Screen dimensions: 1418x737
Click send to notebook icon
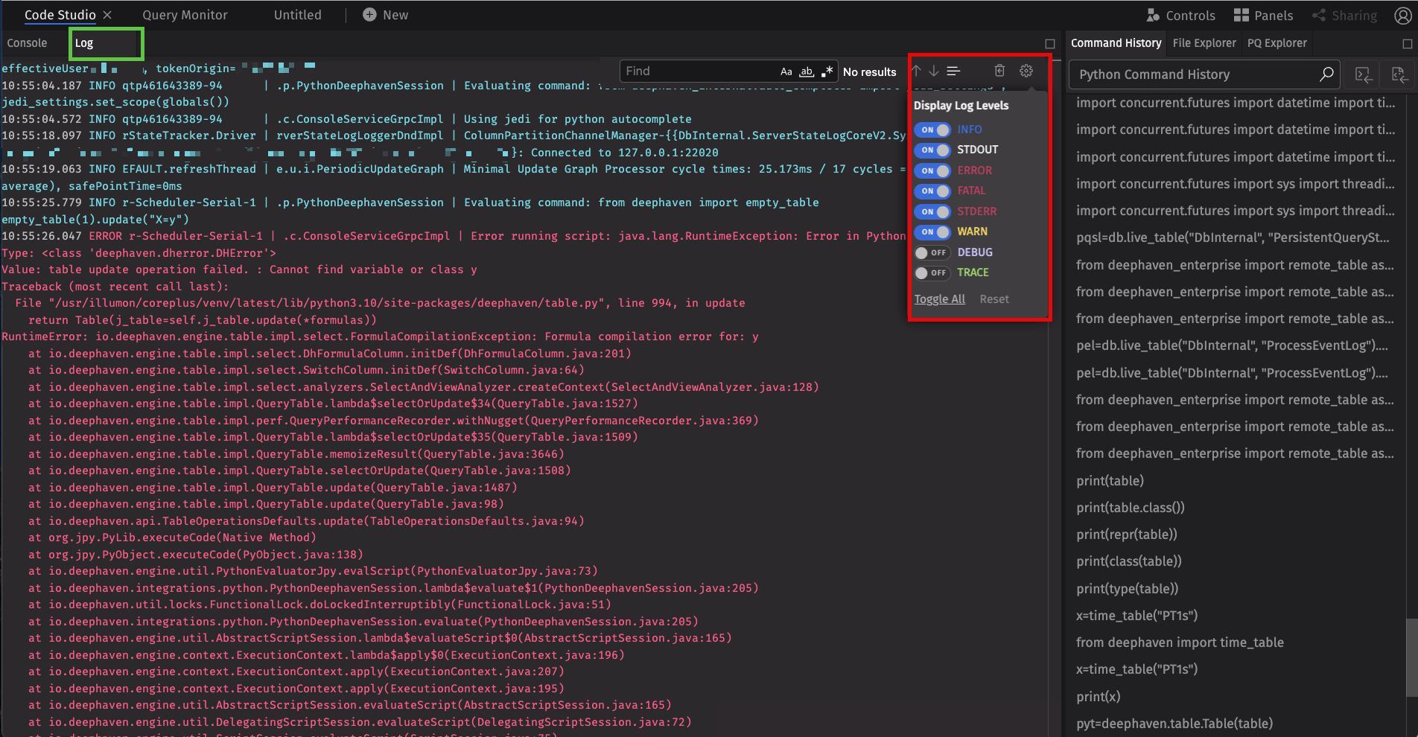pyautogui.click(x=1399, y=74)
